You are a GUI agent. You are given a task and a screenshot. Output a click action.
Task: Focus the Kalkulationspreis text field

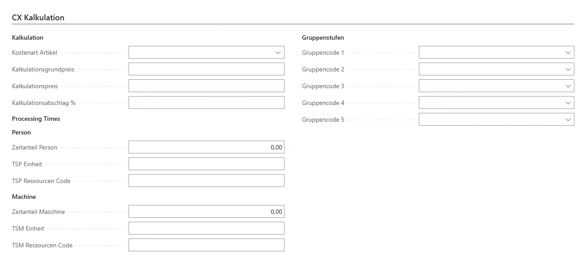(206, 86)
